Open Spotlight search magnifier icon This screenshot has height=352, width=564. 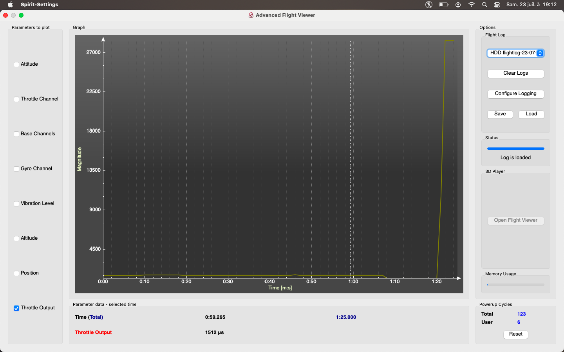[484, 5]
